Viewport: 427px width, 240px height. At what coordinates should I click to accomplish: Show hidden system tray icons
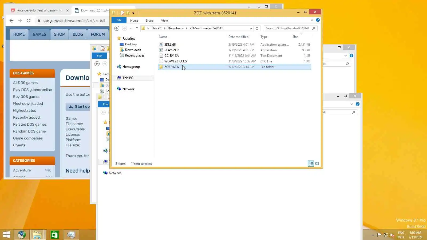click(373, 235)
